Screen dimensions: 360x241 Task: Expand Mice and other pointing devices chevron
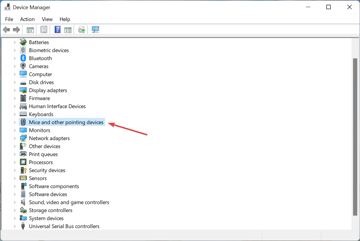[x=14, y=122]
